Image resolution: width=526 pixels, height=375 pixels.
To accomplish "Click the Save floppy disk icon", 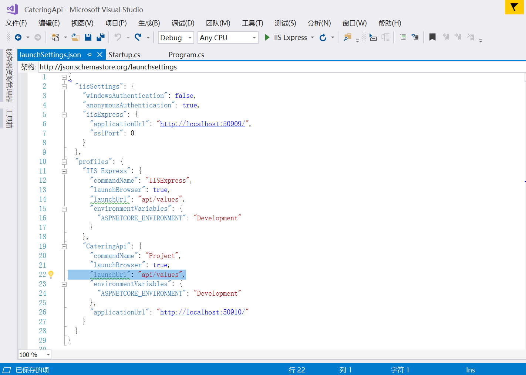I will (x=88, y=37).
